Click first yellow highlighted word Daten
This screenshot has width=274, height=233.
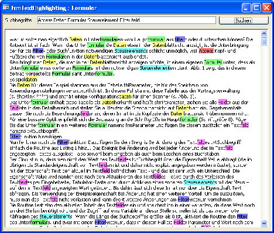pos(76,39)
